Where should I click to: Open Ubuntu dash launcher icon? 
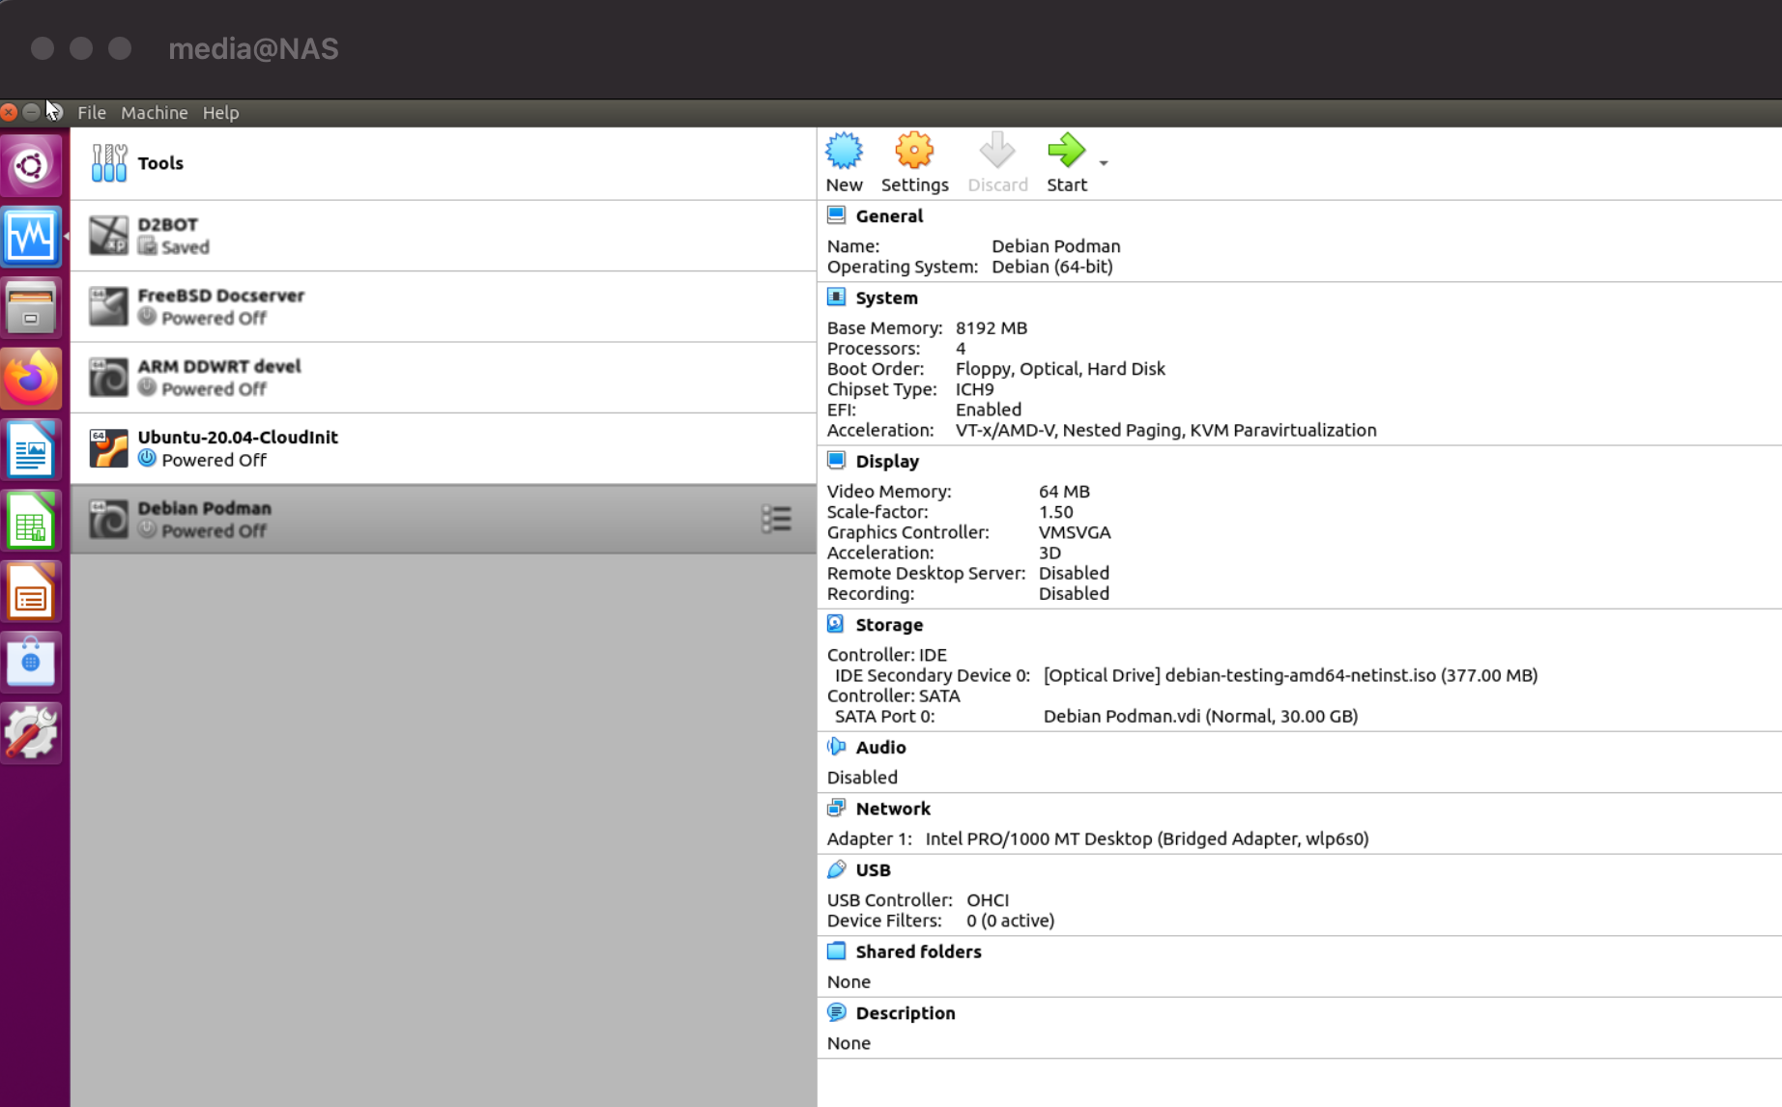point(31,165)
